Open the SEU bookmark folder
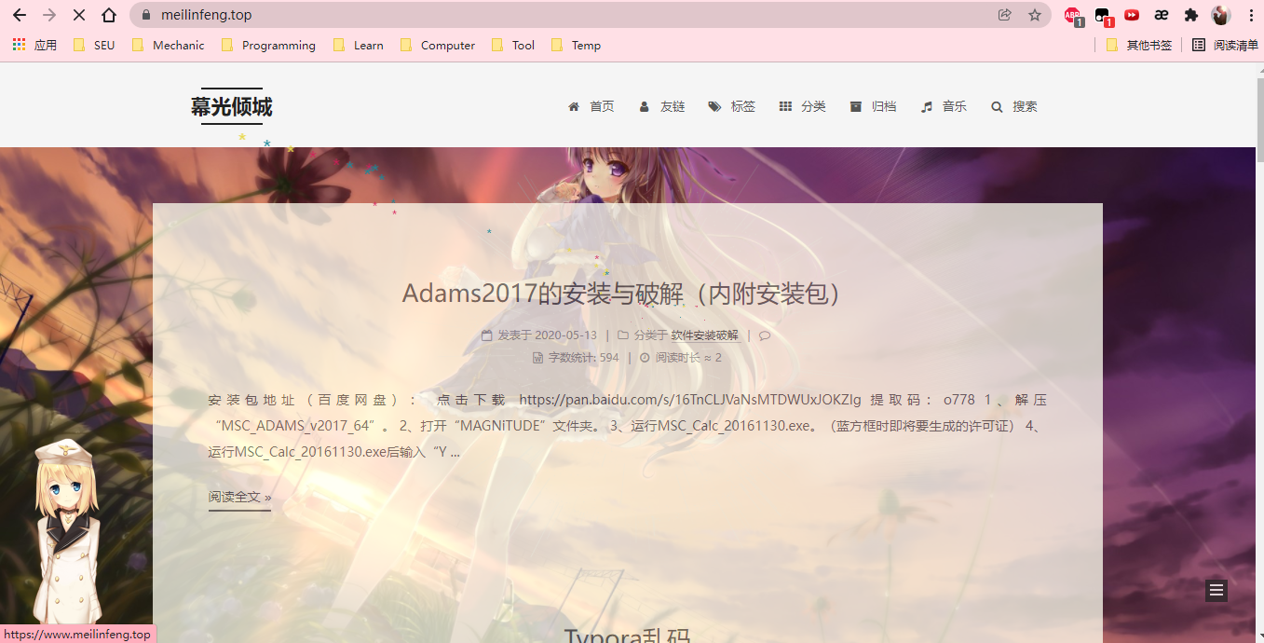Viewport: 1264px width, 643px height. pos(94,45)
